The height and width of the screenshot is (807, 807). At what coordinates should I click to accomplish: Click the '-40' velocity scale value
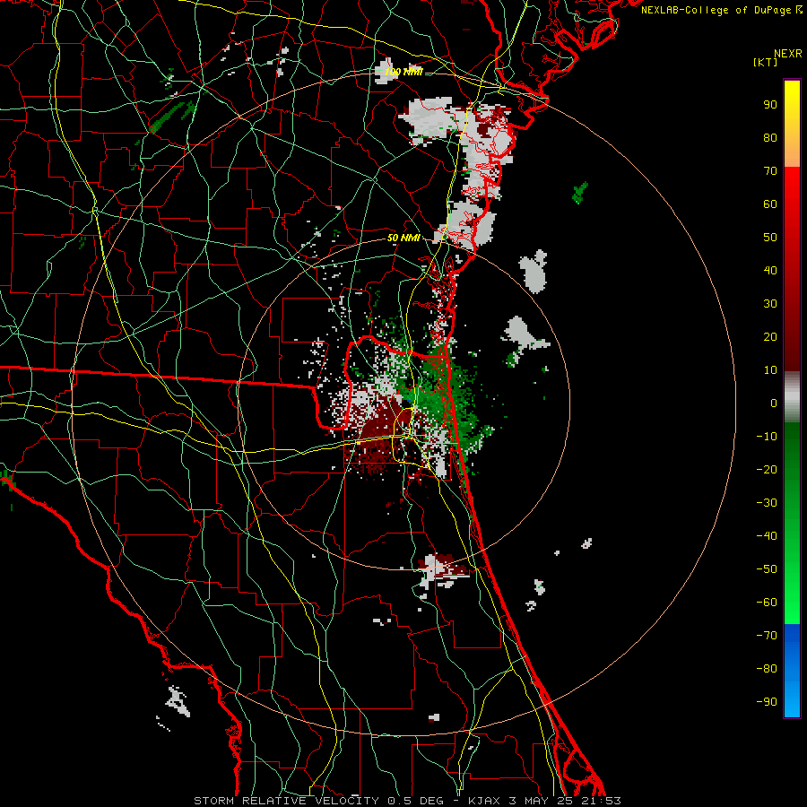pyautogui.click(x=767, y=536)
